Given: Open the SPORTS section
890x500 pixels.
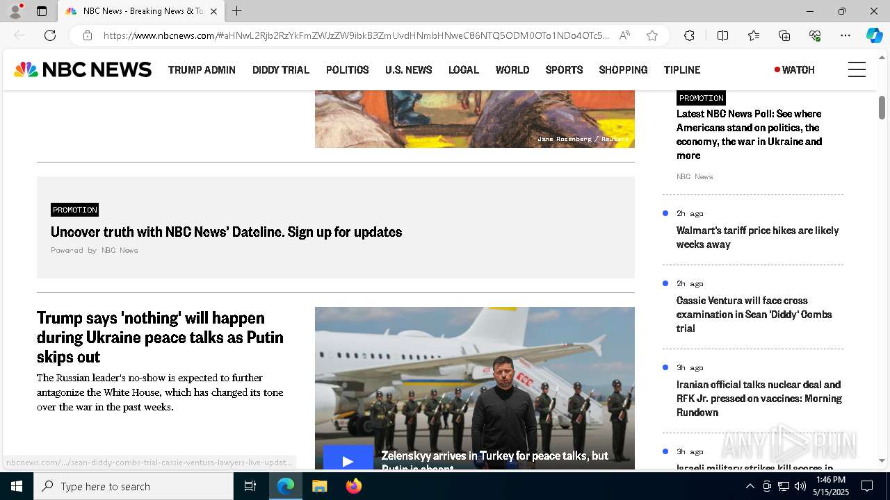Looking at the screenshot, I should [564, 69].
